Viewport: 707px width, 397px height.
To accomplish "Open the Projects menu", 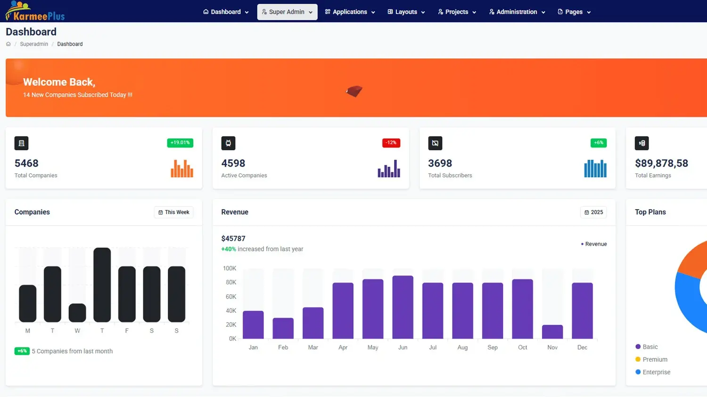I will 457,12.
